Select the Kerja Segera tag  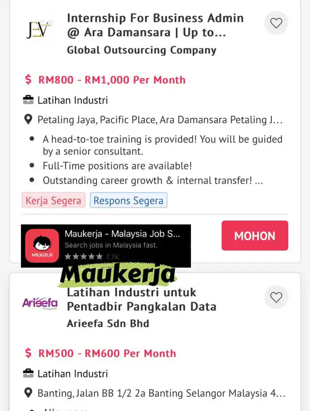click(x=53, y=200)
